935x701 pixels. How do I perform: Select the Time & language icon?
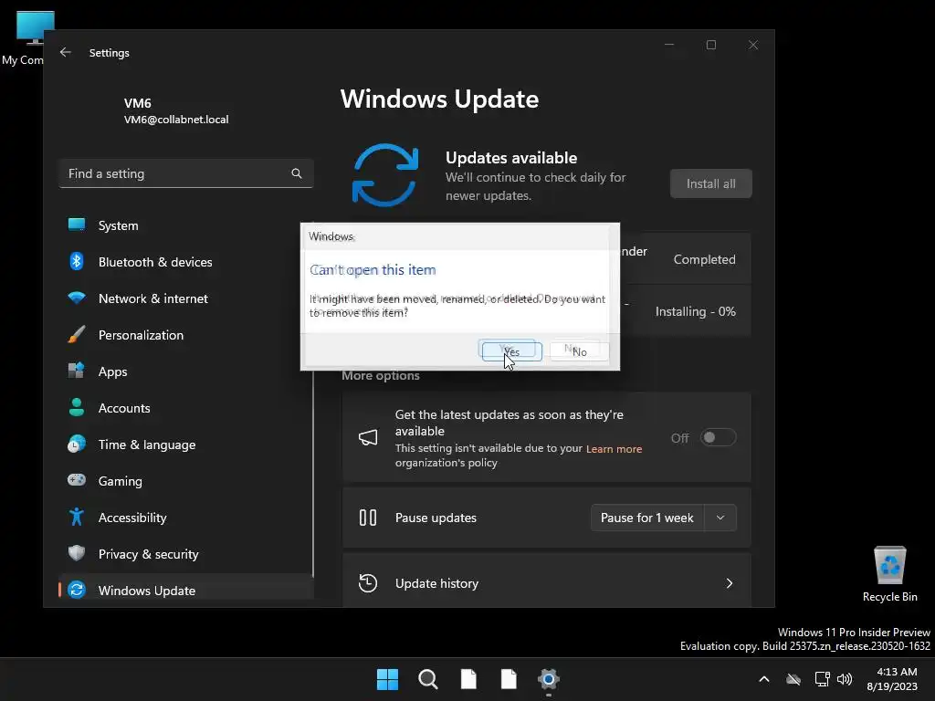point(77,445)
